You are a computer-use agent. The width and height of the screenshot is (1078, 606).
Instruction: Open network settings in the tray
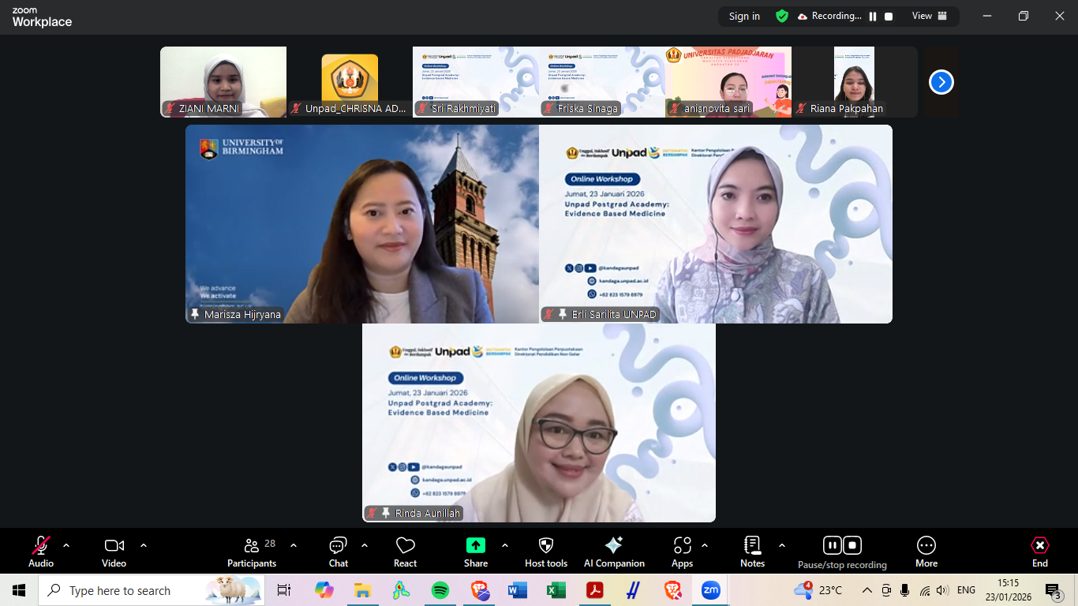924,590
